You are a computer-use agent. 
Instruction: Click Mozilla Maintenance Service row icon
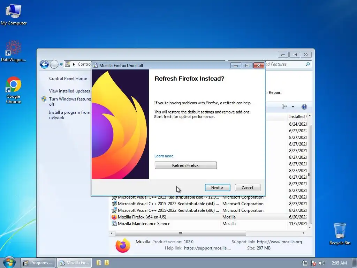tap(114, 224)
